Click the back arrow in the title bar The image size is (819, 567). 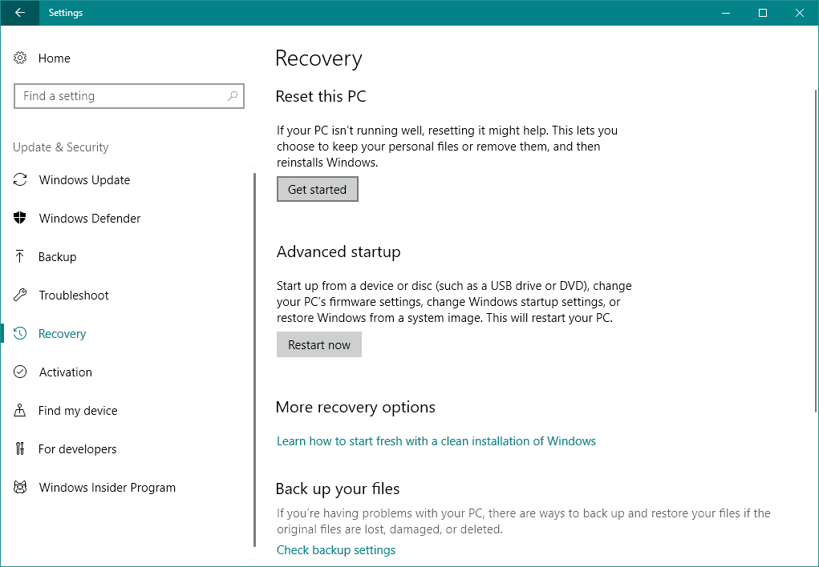point(20,13)
